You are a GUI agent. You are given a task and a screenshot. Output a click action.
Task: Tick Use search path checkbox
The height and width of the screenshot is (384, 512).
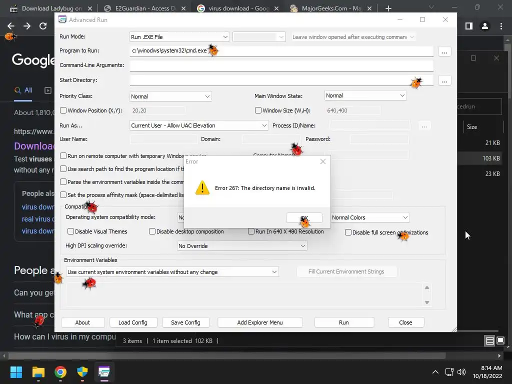63,169
